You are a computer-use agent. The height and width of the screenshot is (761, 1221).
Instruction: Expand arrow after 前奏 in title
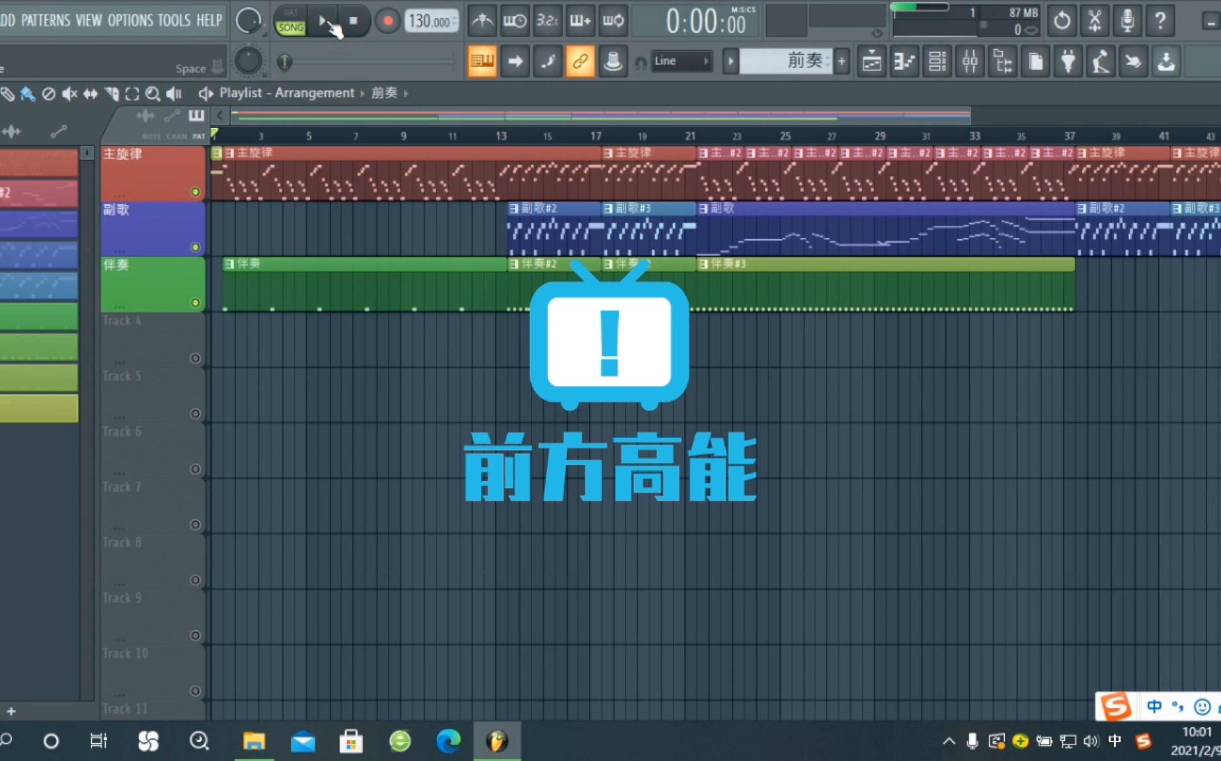(x=406, y=94)
